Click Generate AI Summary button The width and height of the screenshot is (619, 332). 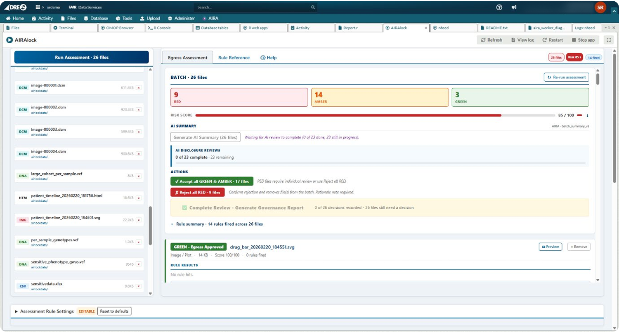pos(205,137)
